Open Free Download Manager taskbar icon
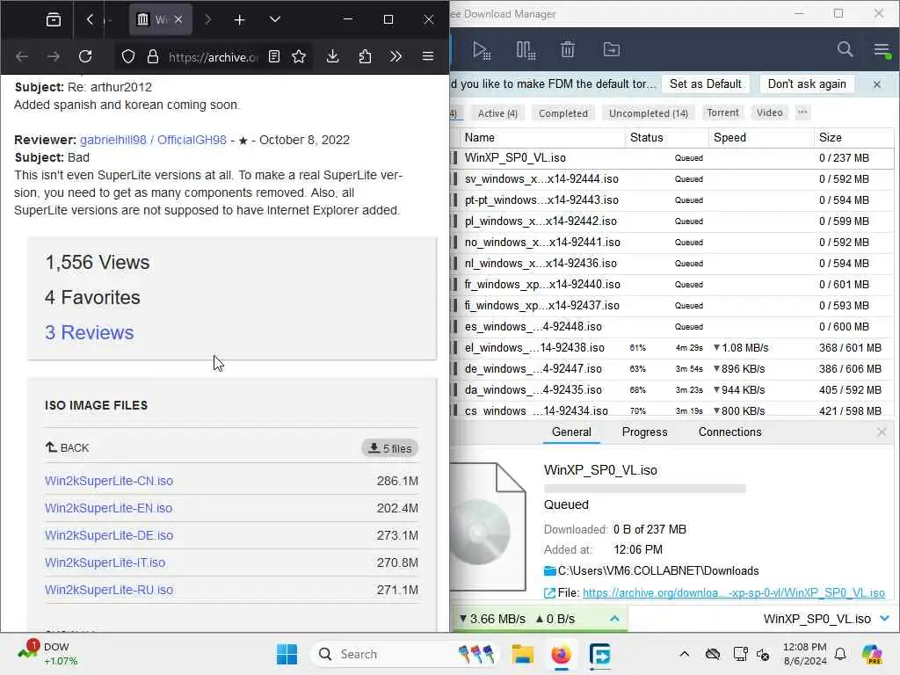The width and height of the screenshot is (900, 675). pyautogui.click(x=599, y=654)
